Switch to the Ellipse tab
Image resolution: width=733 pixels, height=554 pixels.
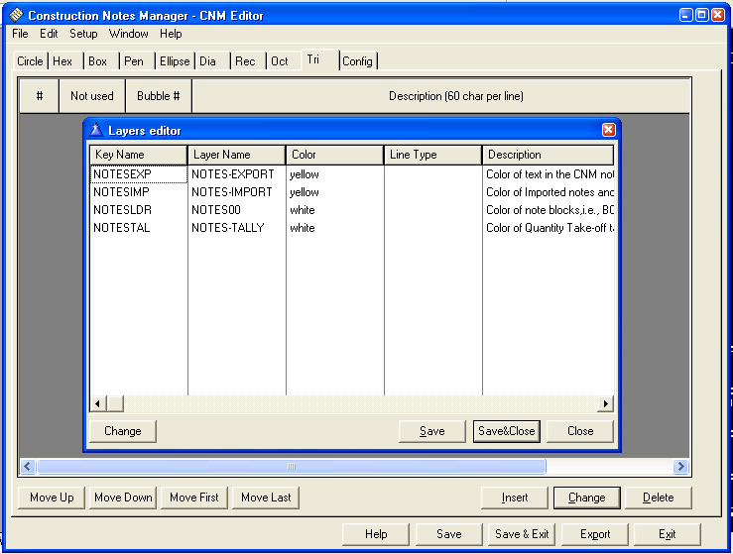(x=174, y=61)
